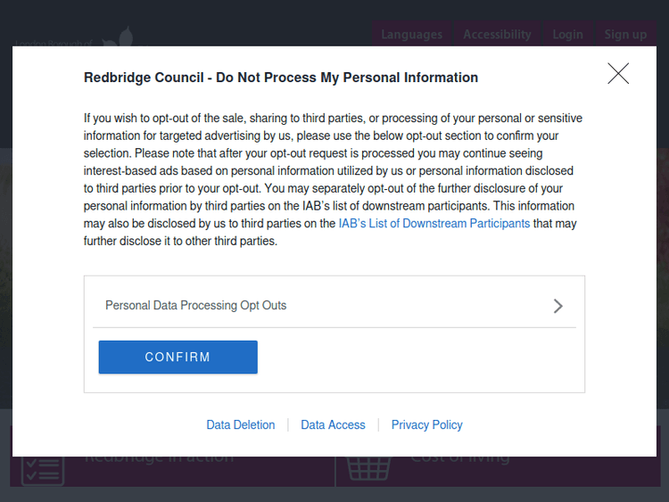Open the Languages menu in header
Image resolution: width=669 pixels, height=502 pixels.
click(411, 35)
